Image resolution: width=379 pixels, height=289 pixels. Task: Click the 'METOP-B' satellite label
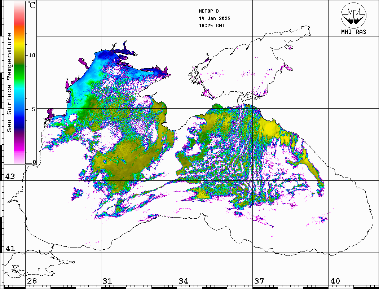click(208, 11)
